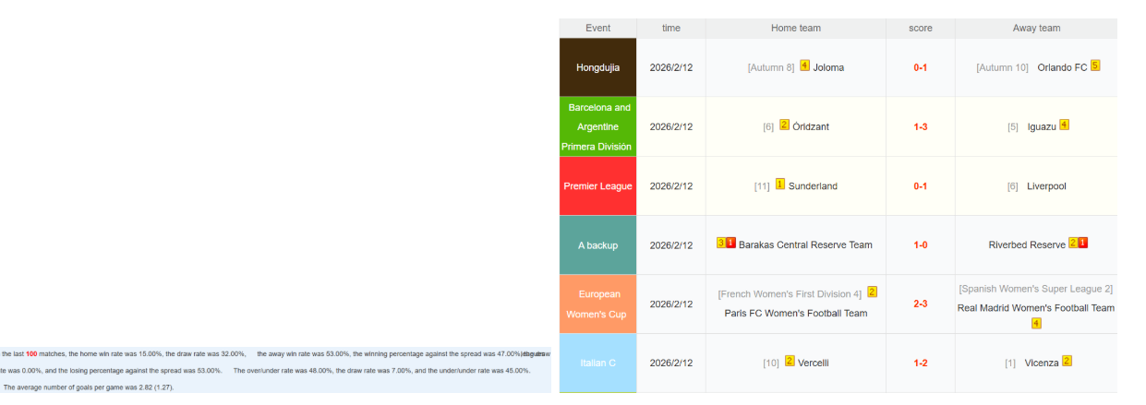
Task: Click yellow card badge next to Vicenza
Action: [1067, 362]
